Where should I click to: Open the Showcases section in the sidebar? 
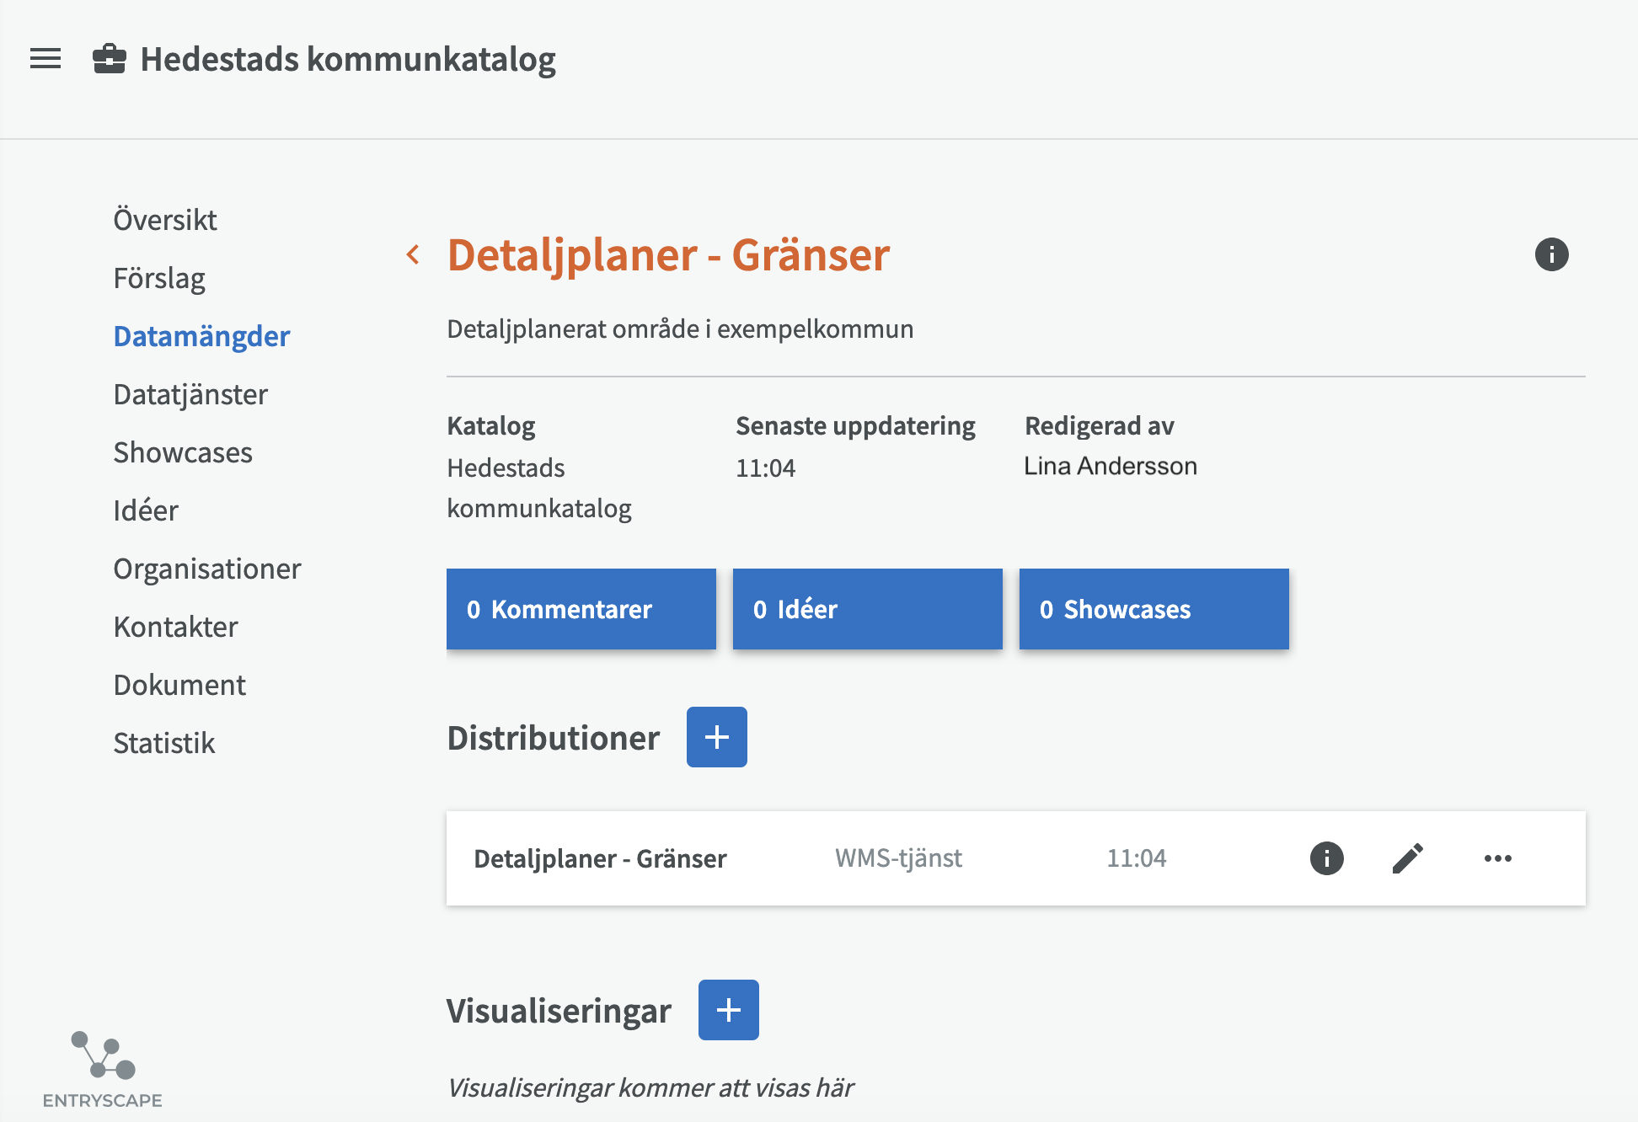pos(183,452)
